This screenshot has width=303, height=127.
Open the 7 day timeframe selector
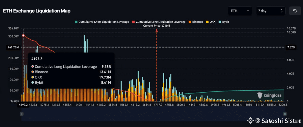pos(270,11)
